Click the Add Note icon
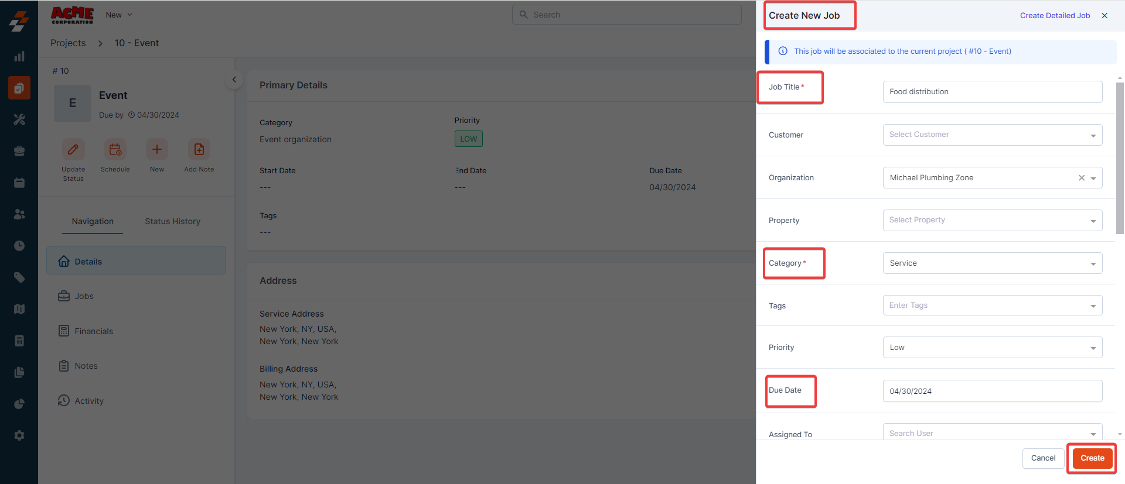Image resolution: width=1125 pixels, height=484 pixels. pos(199,150)
